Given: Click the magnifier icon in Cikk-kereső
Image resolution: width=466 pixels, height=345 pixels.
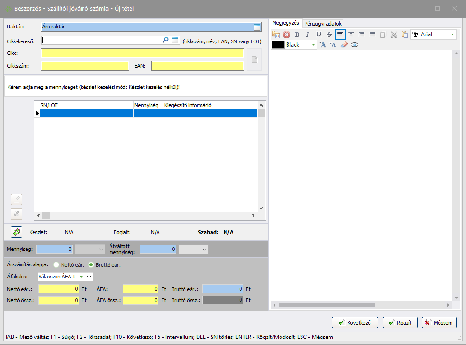Looking at the screenshot, I should click(165, 41).
